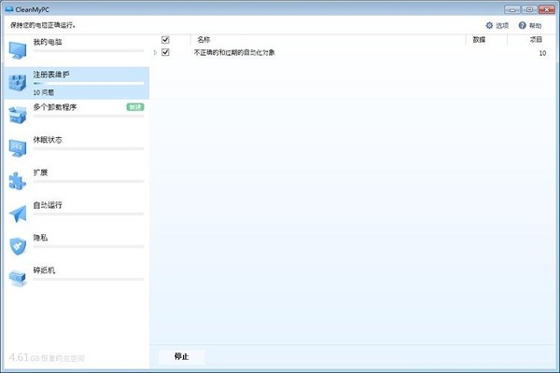This screenshot has width=560, height=373.
Task: Open the 多个卸载程序 uninstaller box icon
Action: tap(18, 114)
